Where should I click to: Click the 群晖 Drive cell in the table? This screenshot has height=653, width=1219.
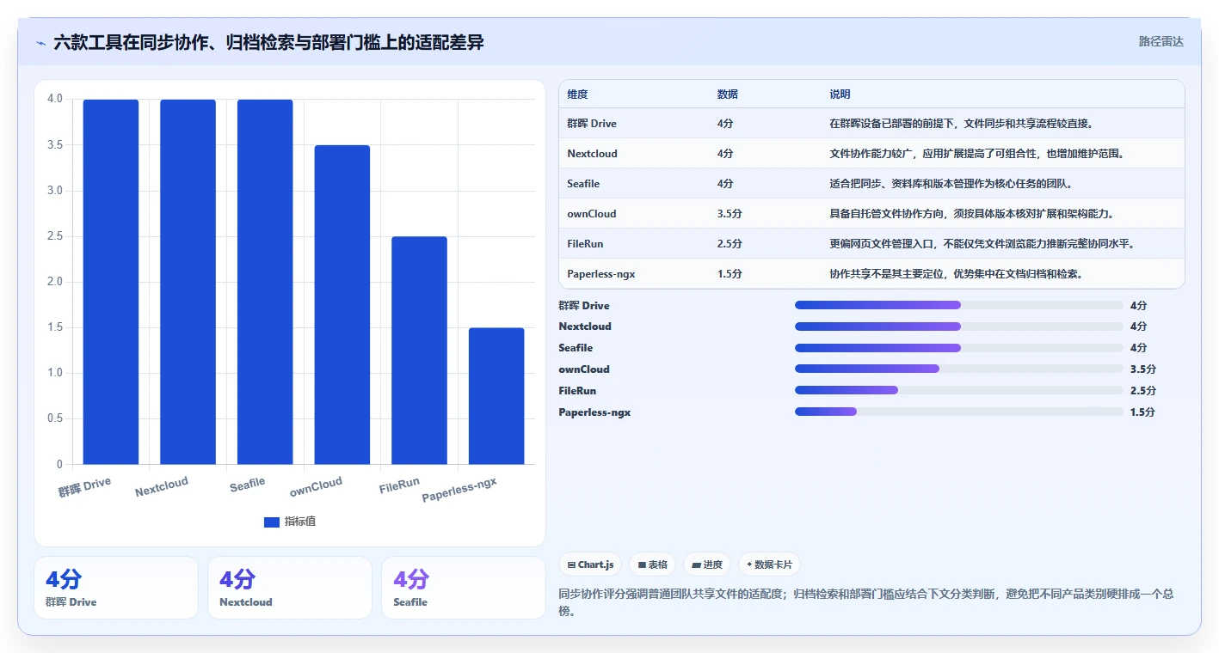point(592,124)
